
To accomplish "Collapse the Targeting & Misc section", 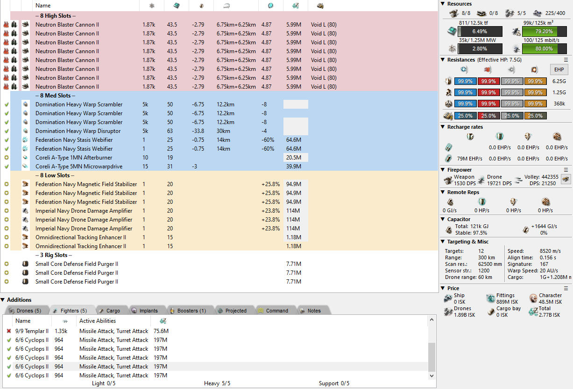I will click(443, 242).
